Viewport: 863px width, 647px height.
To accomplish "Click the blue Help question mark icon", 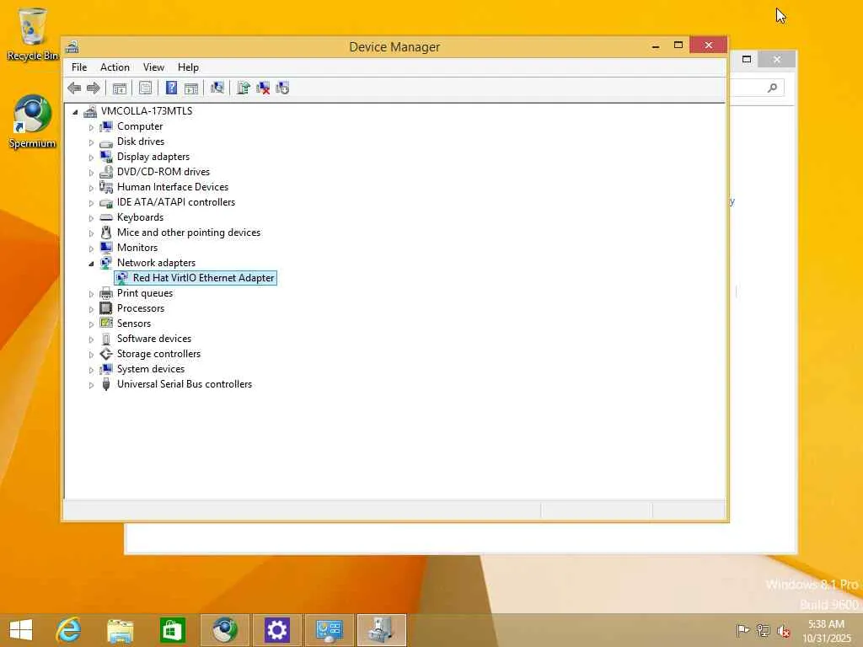I will coord(171,88).
